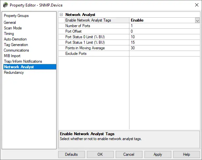Collapse the Network Analyst section
The image size is (202, 160).
61,15
